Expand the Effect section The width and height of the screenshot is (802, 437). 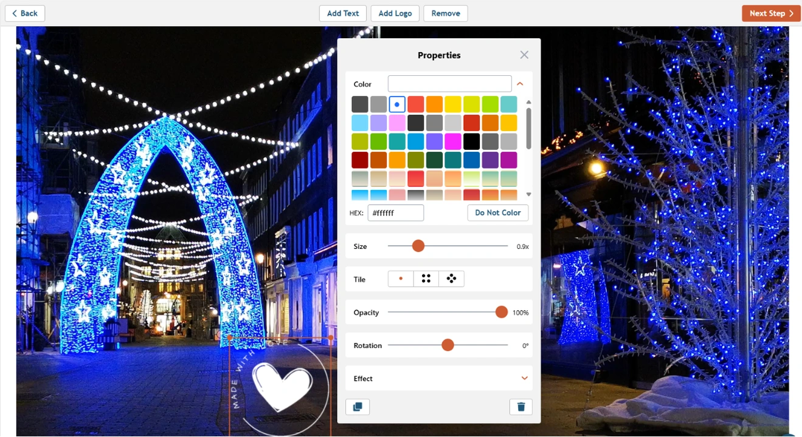pyautogui.click(x=524, y=378)
